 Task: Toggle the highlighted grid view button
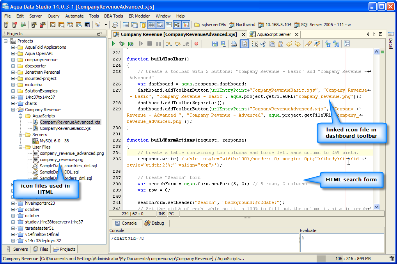pos(152,25)
